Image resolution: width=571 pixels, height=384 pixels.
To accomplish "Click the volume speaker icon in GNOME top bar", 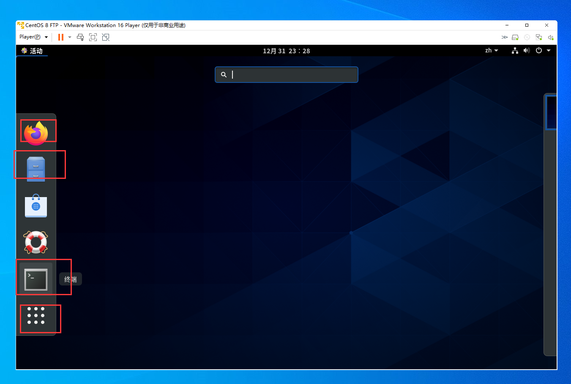I will click(x=527, y=50).
